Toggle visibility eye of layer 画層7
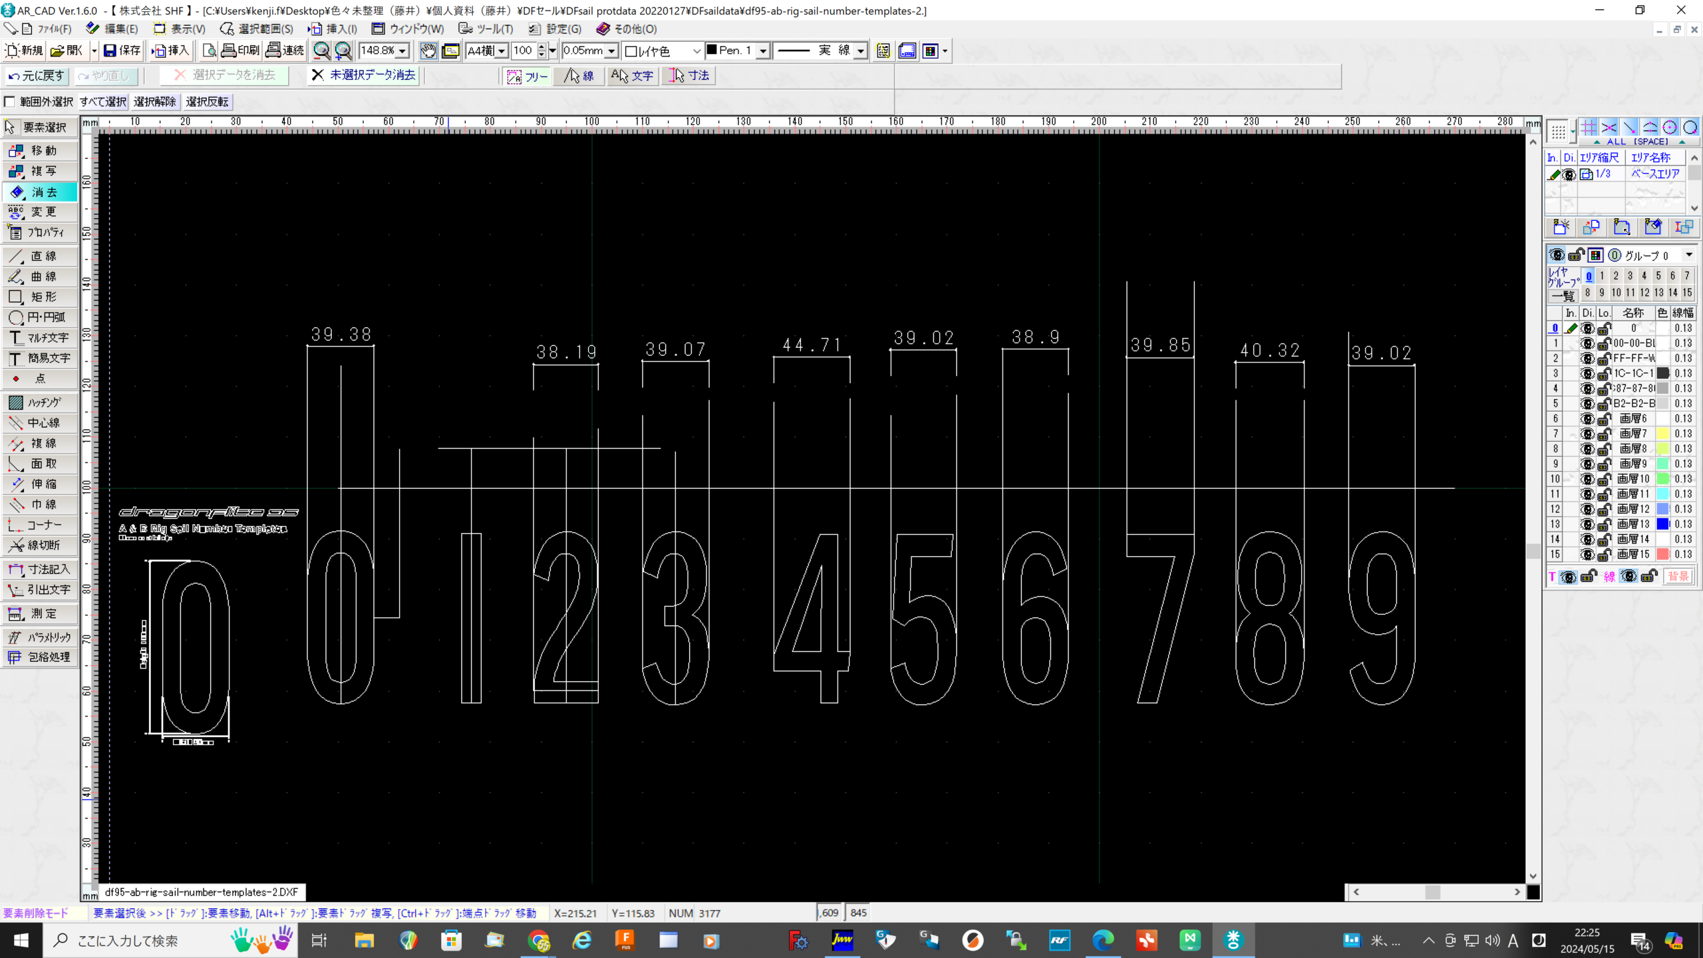The image size is (1703, 958). [x=1587, y=434]
